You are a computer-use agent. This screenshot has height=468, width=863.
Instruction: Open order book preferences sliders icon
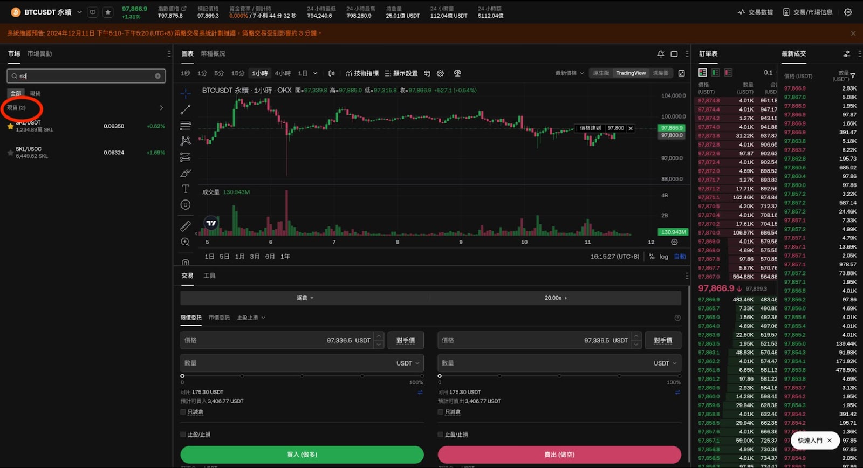pos(846,54)
